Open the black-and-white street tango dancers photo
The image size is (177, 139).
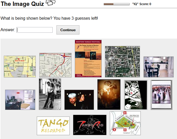tap(50, 94)
